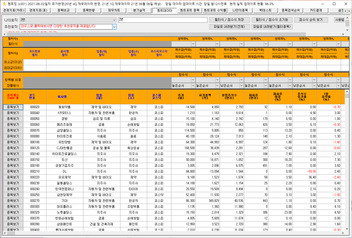Click 종목보기 button for 하이트진로

[x=13, y=136]
